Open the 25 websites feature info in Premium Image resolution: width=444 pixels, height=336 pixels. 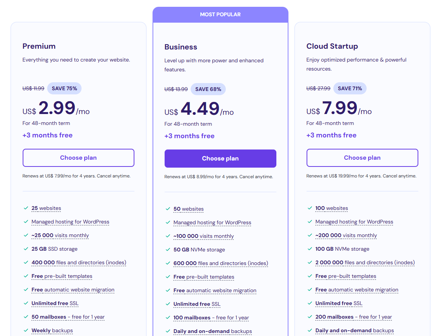coord(46,208)
